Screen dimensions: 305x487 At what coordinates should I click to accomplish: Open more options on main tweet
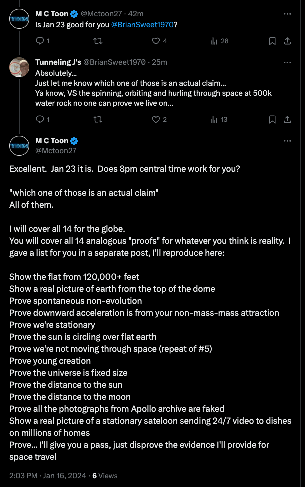[287, 141]
